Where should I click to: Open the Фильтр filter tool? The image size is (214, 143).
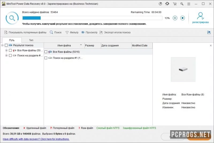coord(72,32)
